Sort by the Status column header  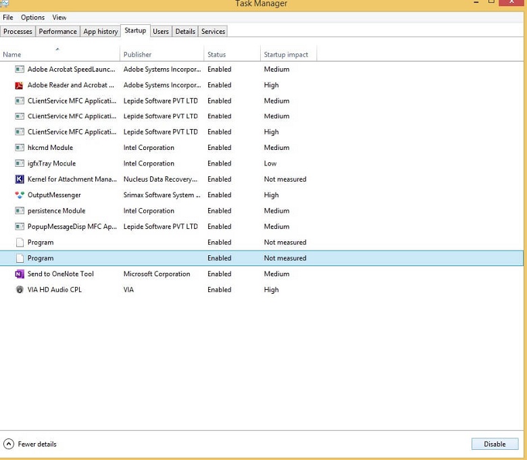[x=232, y=54]
